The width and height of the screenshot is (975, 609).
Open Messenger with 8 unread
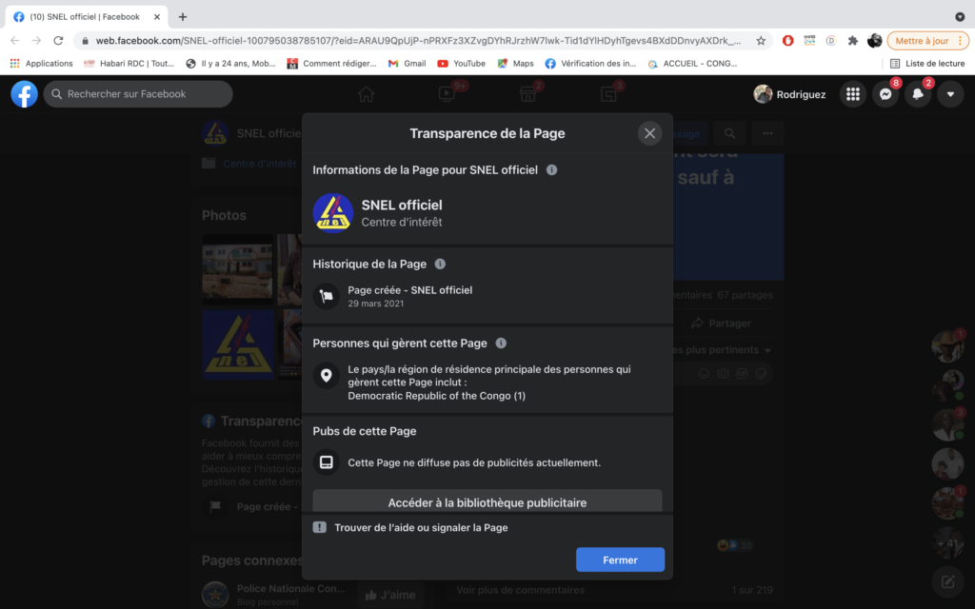(885, 94)
